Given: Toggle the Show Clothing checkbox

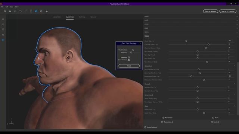Looking at the screenshot, I should (145, 127).
